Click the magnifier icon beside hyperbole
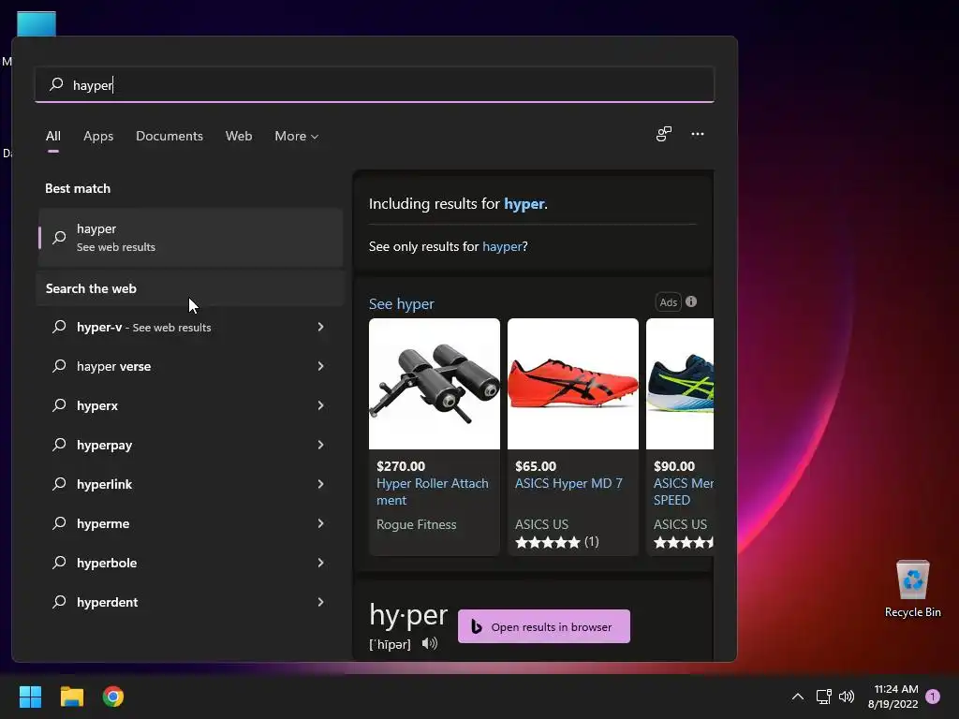This screenshot has height=719, width=959. [59, 563]
